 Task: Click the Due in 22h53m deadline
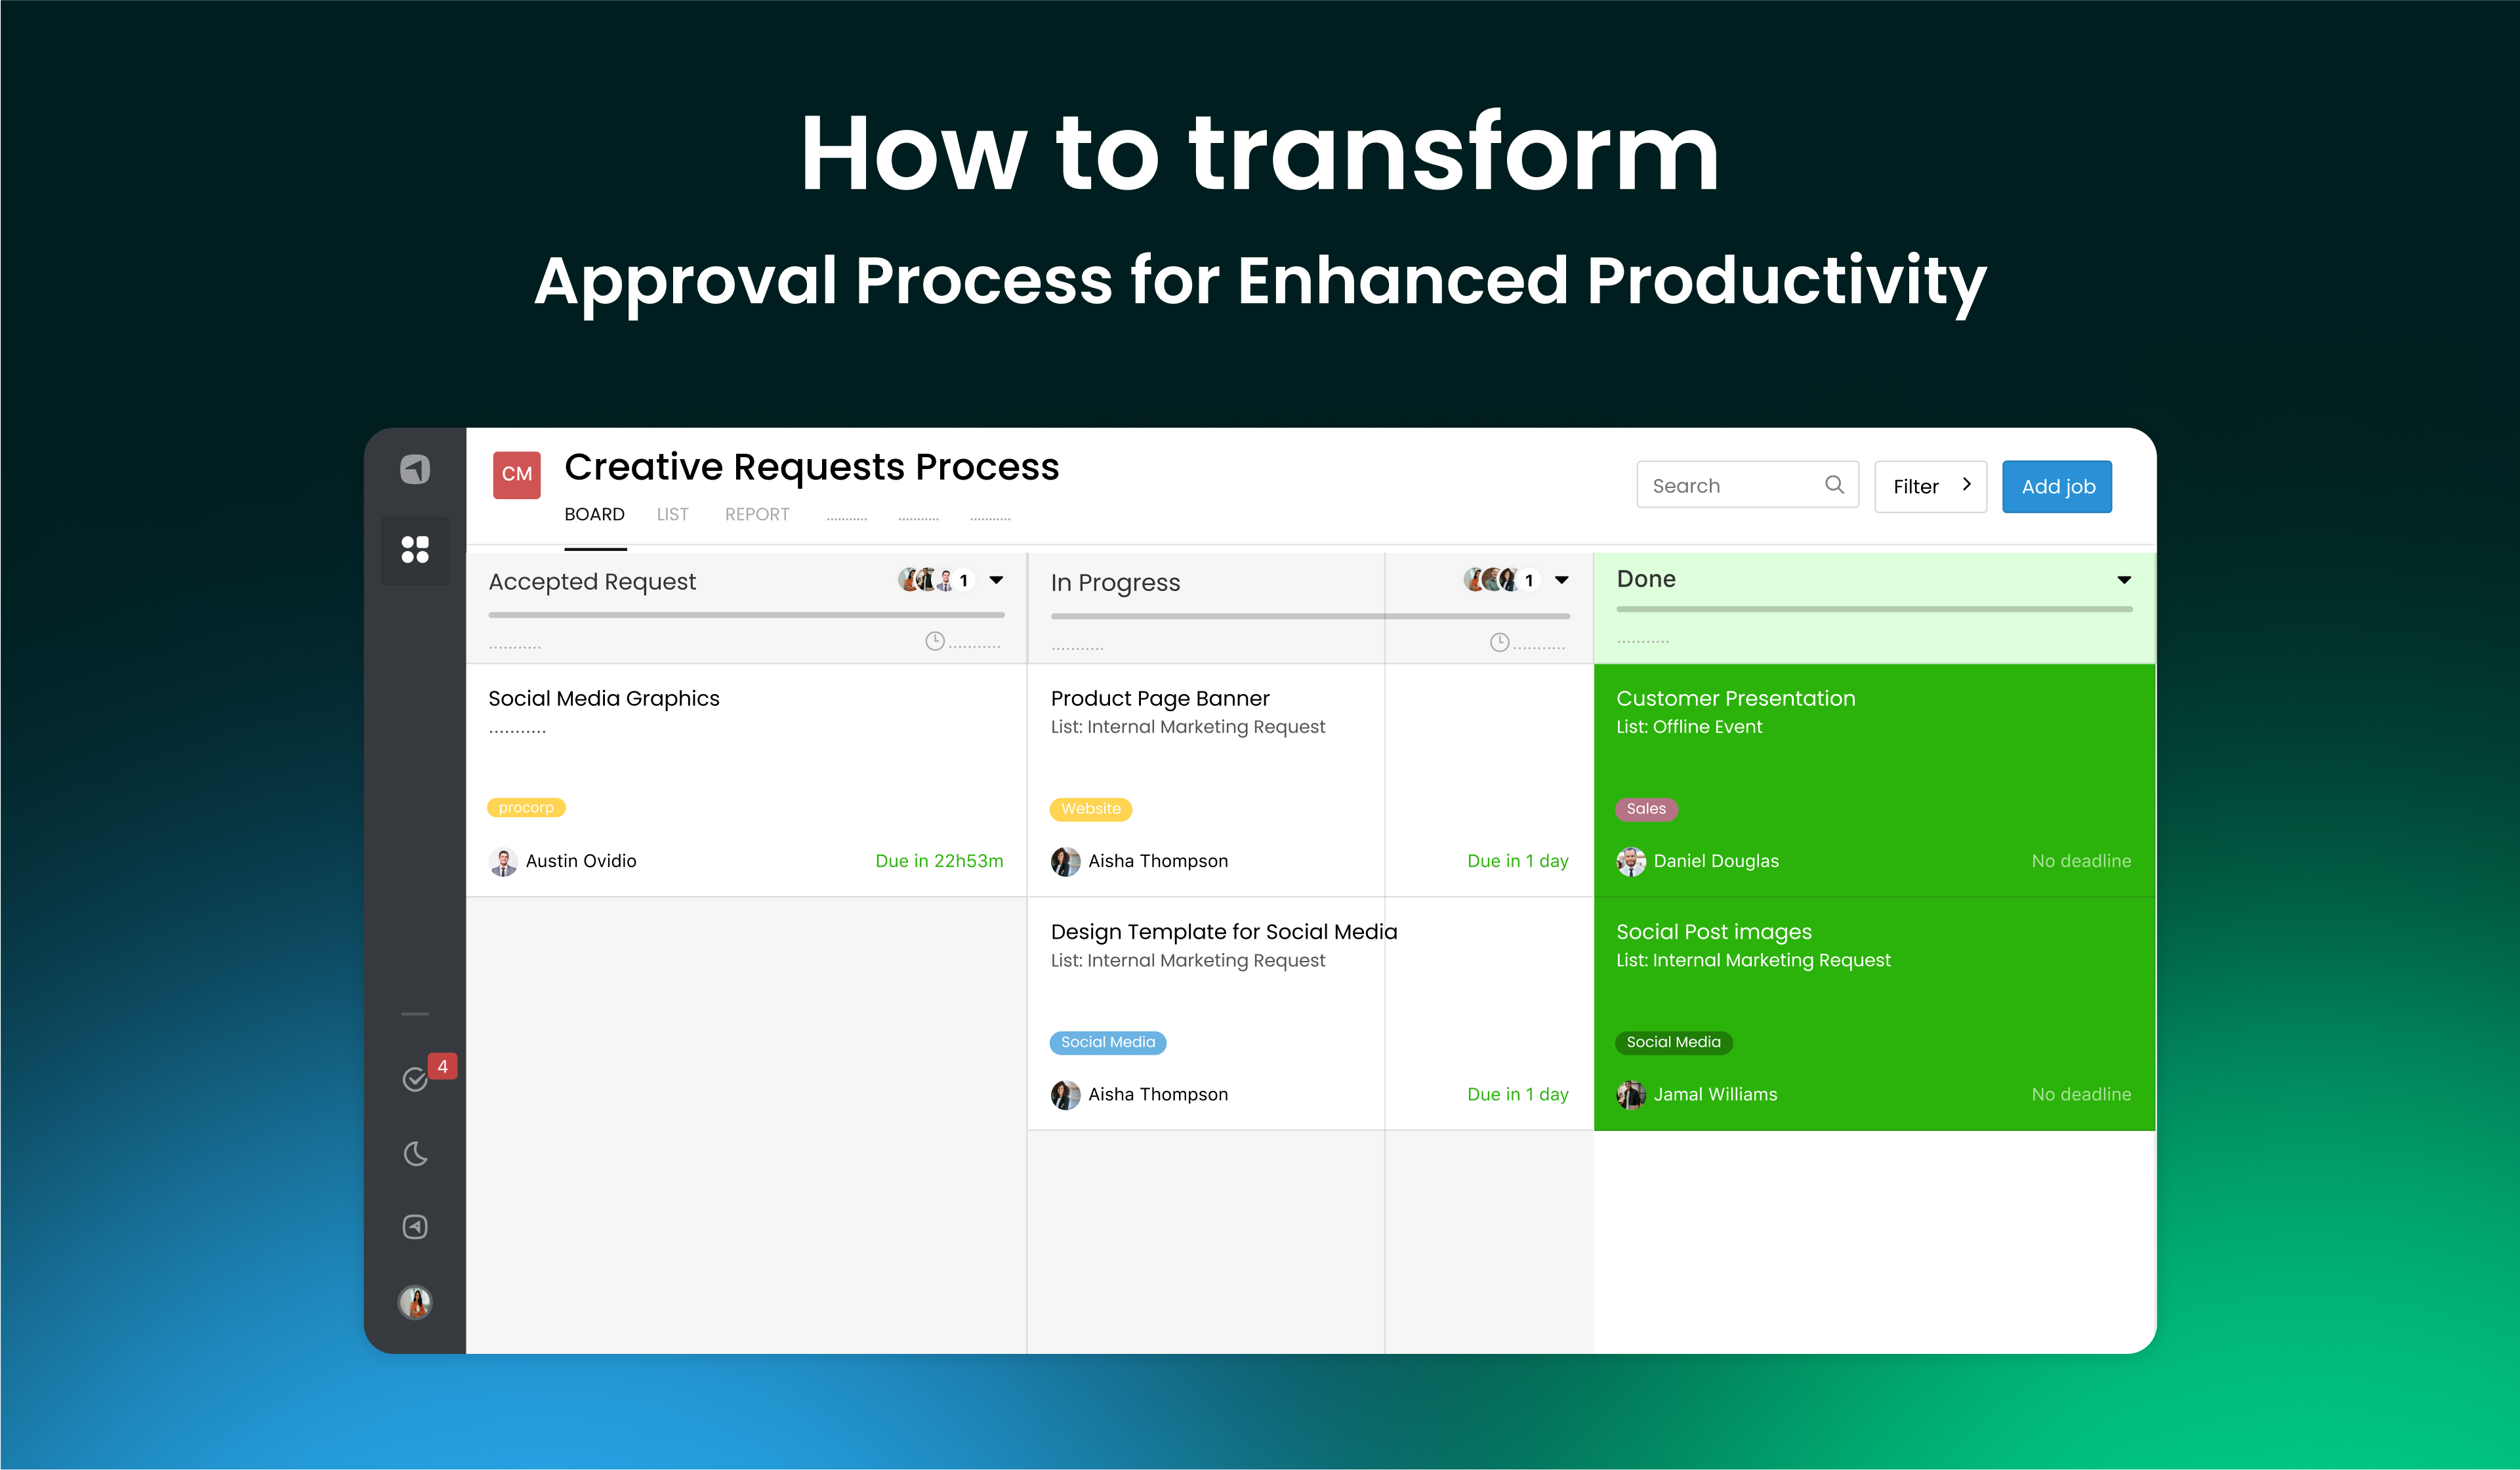point(939,862)
